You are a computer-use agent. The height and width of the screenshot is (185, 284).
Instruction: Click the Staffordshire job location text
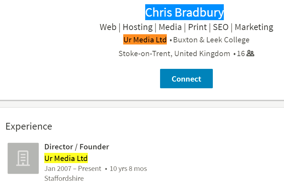[x=64, y=179]
